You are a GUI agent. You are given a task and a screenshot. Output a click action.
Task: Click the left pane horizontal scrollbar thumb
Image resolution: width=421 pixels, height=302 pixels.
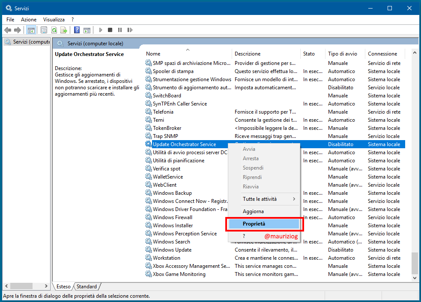21,286
